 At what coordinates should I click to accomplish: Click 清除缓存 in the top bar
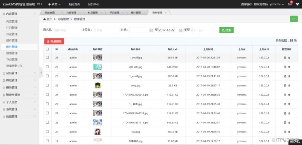coord(246,4)
